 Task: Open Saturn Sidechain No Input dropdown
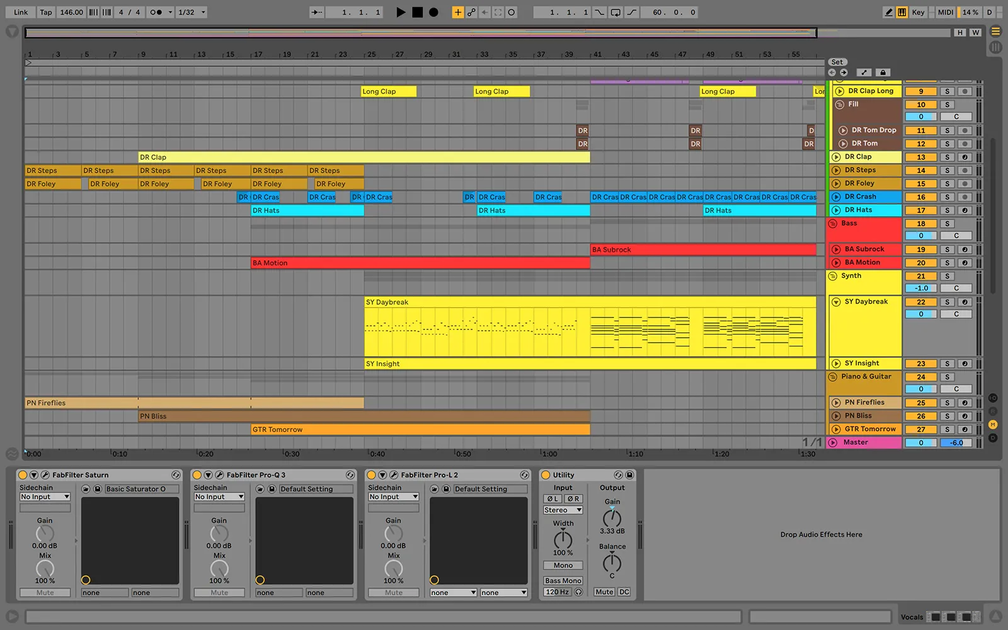[45, 496]
